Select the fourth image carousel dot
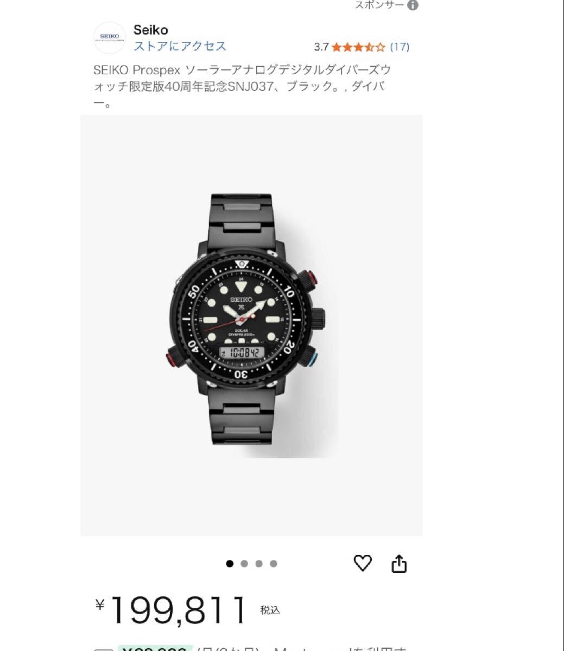564x651 pixels. 274,564
